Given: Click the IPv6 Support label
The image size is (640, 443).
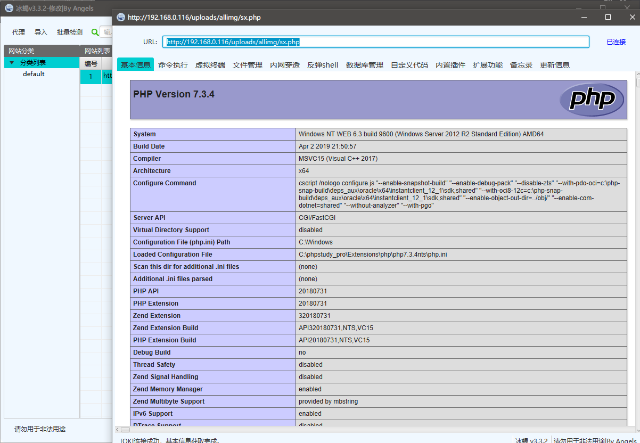Looking at the screenshot, I should [x=154, y=414].
